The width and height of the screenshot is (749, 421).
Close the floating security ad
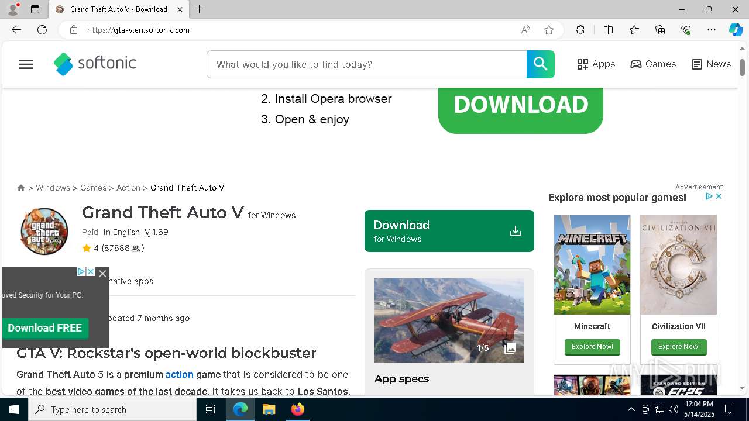[102, 273]
